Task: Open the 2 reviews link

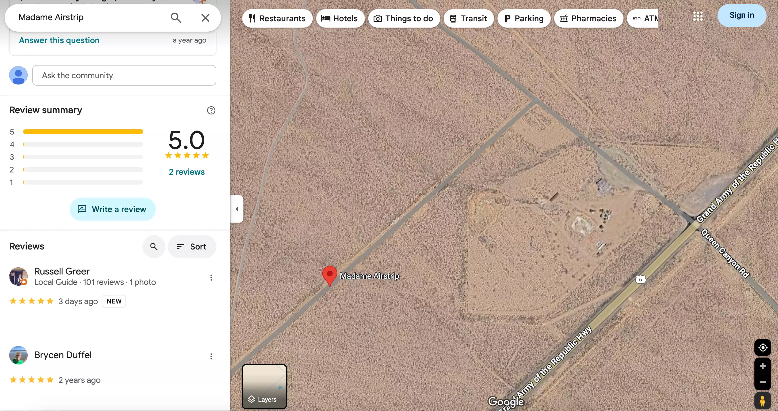Action: 187,172
